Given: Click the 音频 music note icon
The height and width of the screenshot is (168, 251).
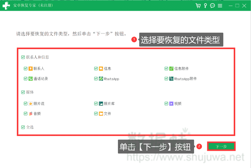Looking at the screenshot, I should click(30, 114).
